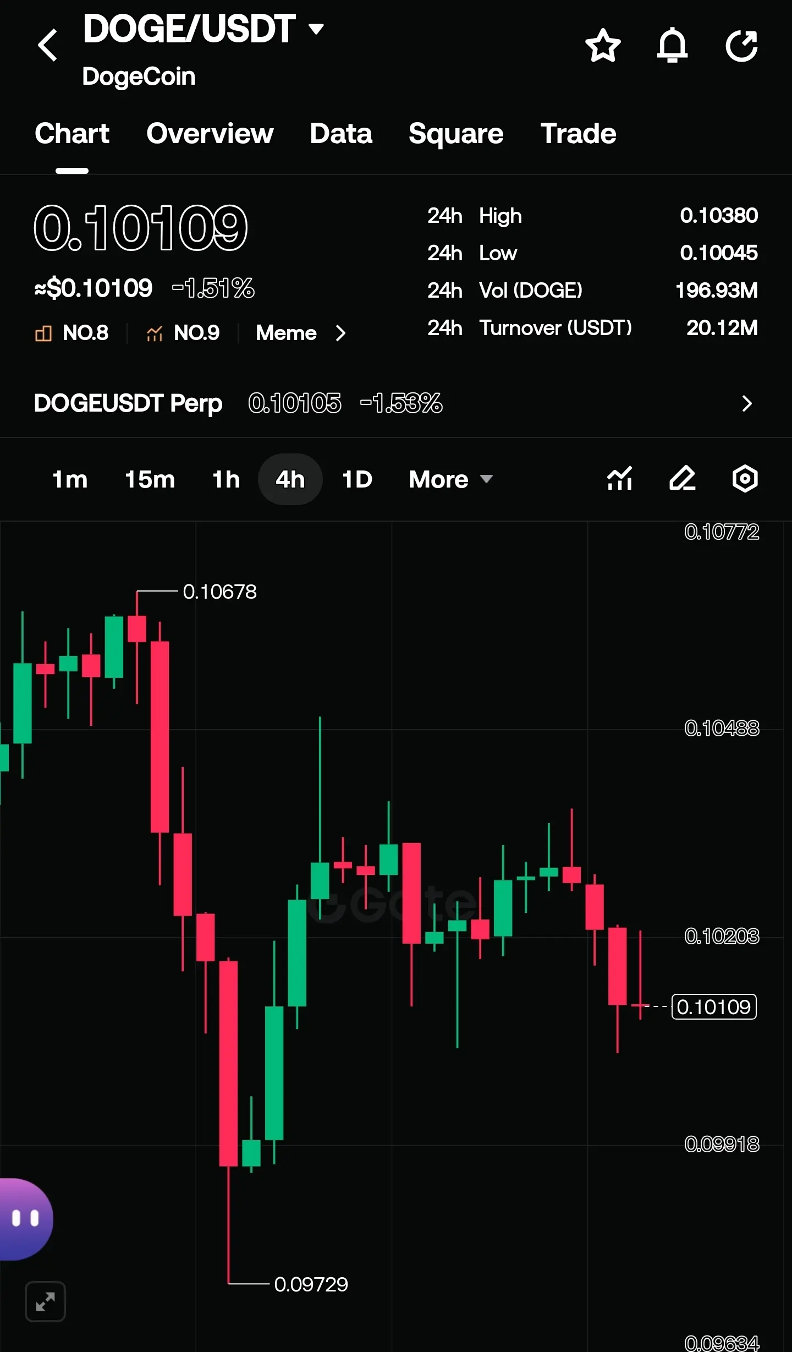Select the 4h timeframe
The image size is (792, 1352).
coord(290,479)
